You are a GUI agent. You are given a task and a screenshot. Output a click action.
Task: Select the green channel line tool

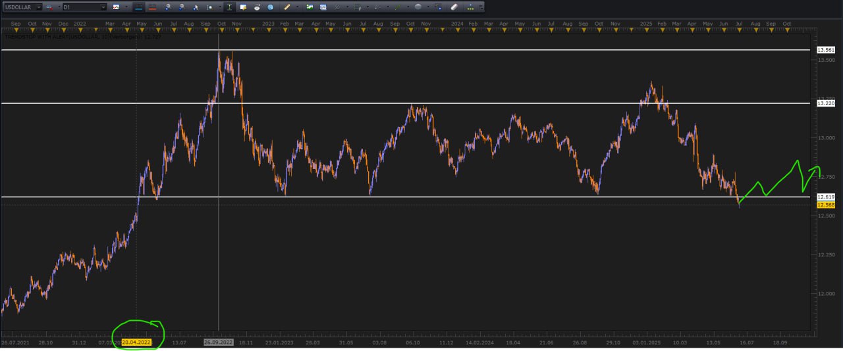click(x=398, y=7)
